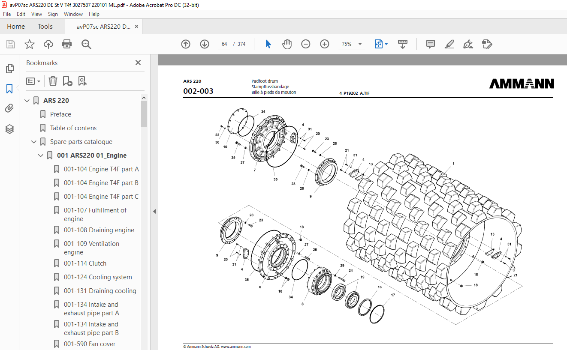The image size is (567, 350).
Task: Select the Highlight text tool
Action: [449, 44]
